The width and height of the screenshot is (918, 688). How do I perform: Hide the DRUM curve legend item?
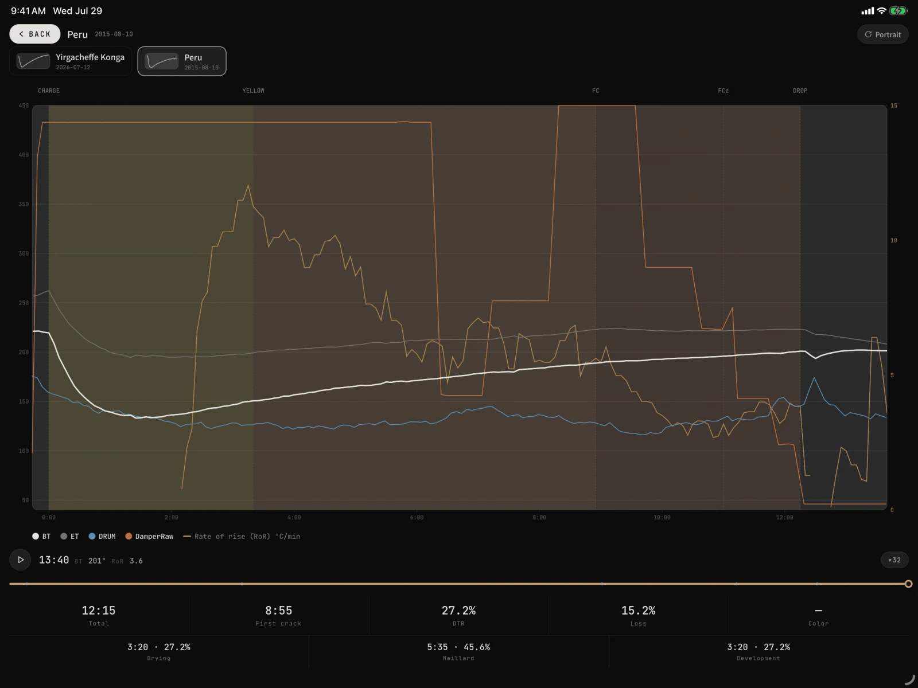(x=102, y=536)
